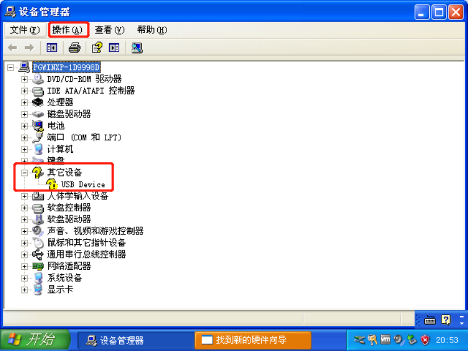The image size is (468, 351).
Task: Click the scan for hardware changes icon
Action: [x=137, y=48]
